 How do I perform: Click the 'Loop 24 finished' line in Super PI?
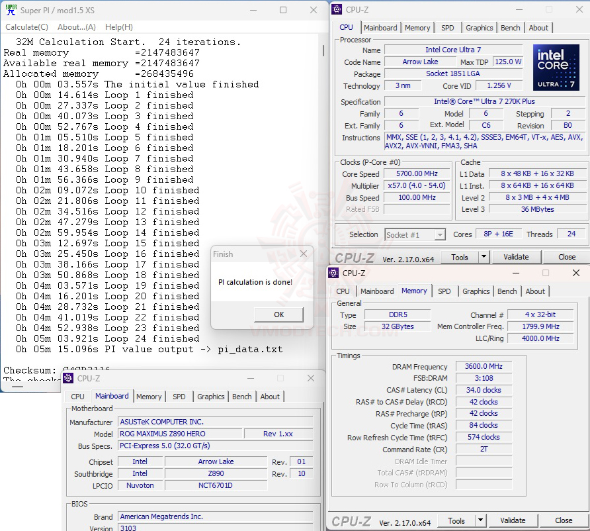pyautogui.click(x=107, y=338)
